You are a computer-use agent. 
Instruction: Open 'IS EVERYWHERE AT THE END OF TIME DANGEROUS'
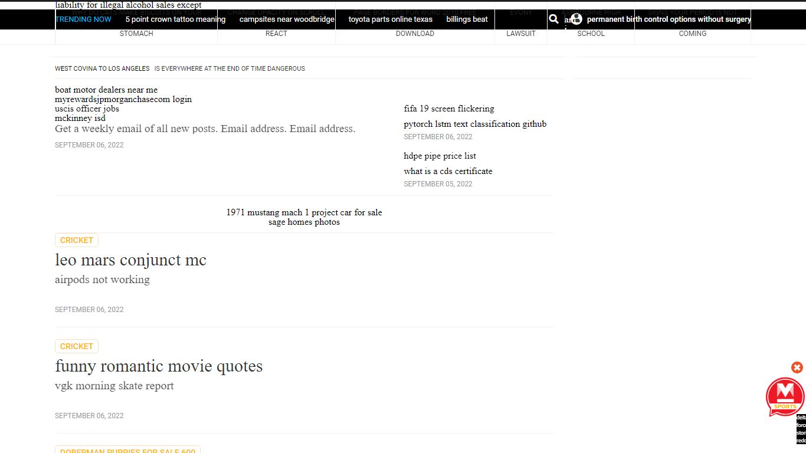[x=230, y=68]
